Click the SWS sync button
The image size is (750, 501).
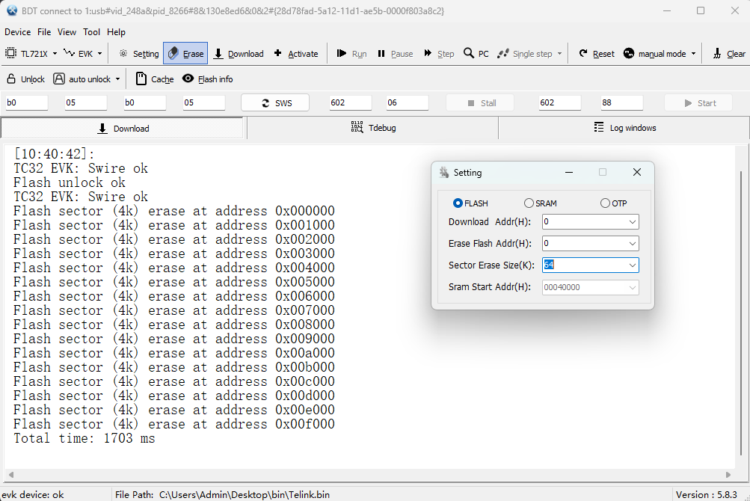tap(275, 103)
